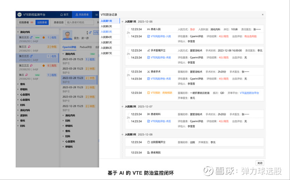Collapse the top 消化内科 department group

point(18,32)
